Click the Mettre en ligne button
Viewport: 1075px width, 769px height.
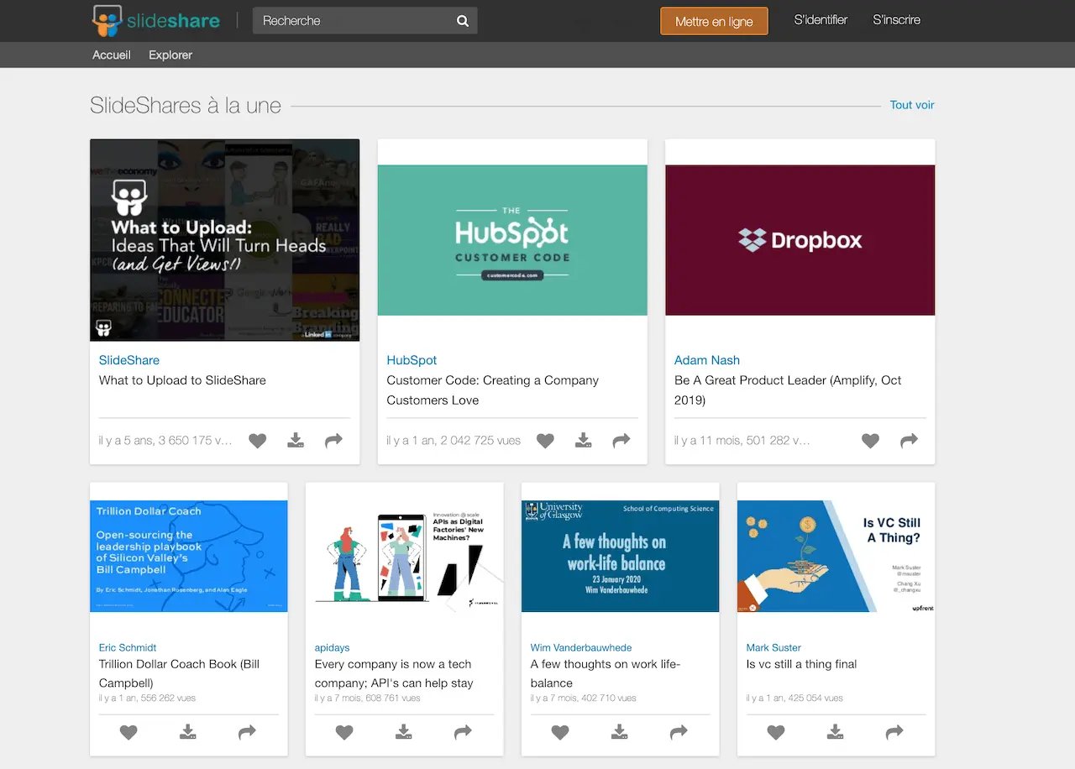tap(714, 21)
